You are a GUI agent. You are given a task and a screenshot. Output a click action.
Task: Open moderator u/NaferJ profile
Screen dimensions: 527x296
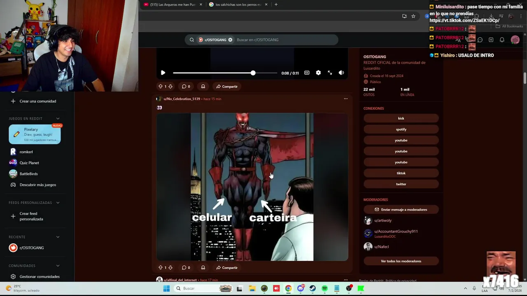[381, 247]
